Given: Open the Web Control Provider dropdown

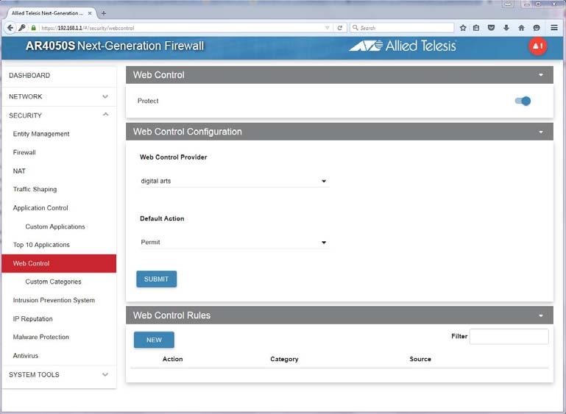Looking at the screenshot, I should (x=234, y=181).
